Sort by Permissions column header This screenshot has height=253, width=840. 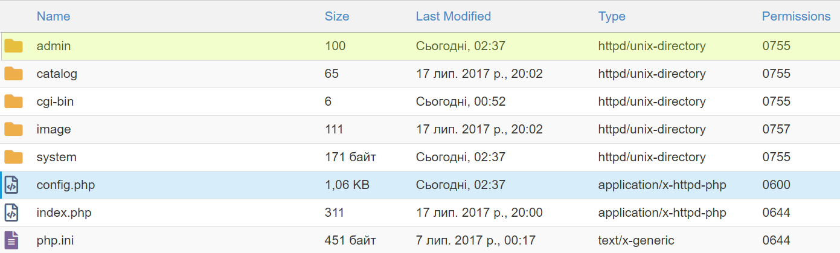click(796, 16)
